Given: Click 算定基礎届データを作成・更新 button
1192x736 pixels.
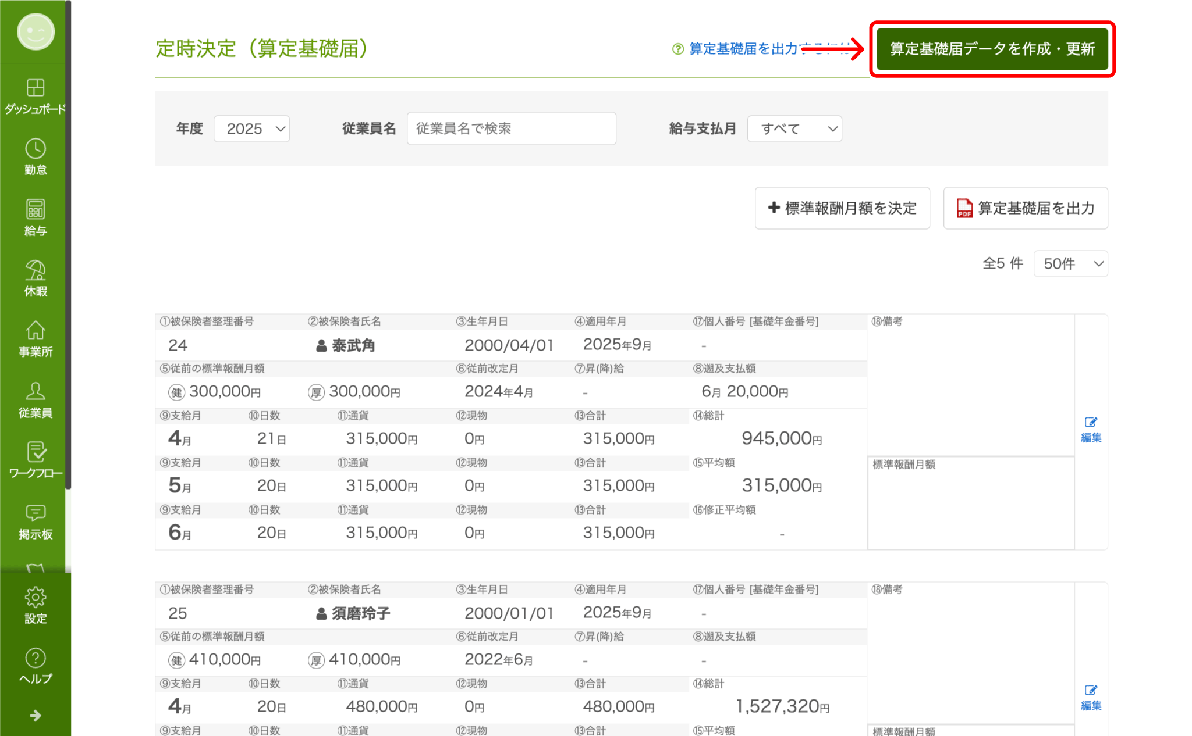Looking at the screenshot, I should (992, 49).
